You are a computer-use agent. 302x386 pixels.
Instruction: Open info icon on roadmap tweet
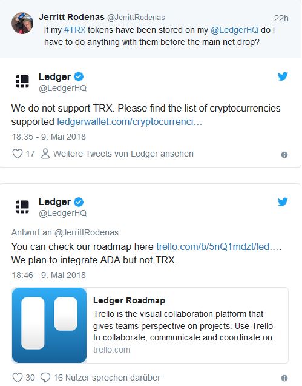tap(284, 378)
